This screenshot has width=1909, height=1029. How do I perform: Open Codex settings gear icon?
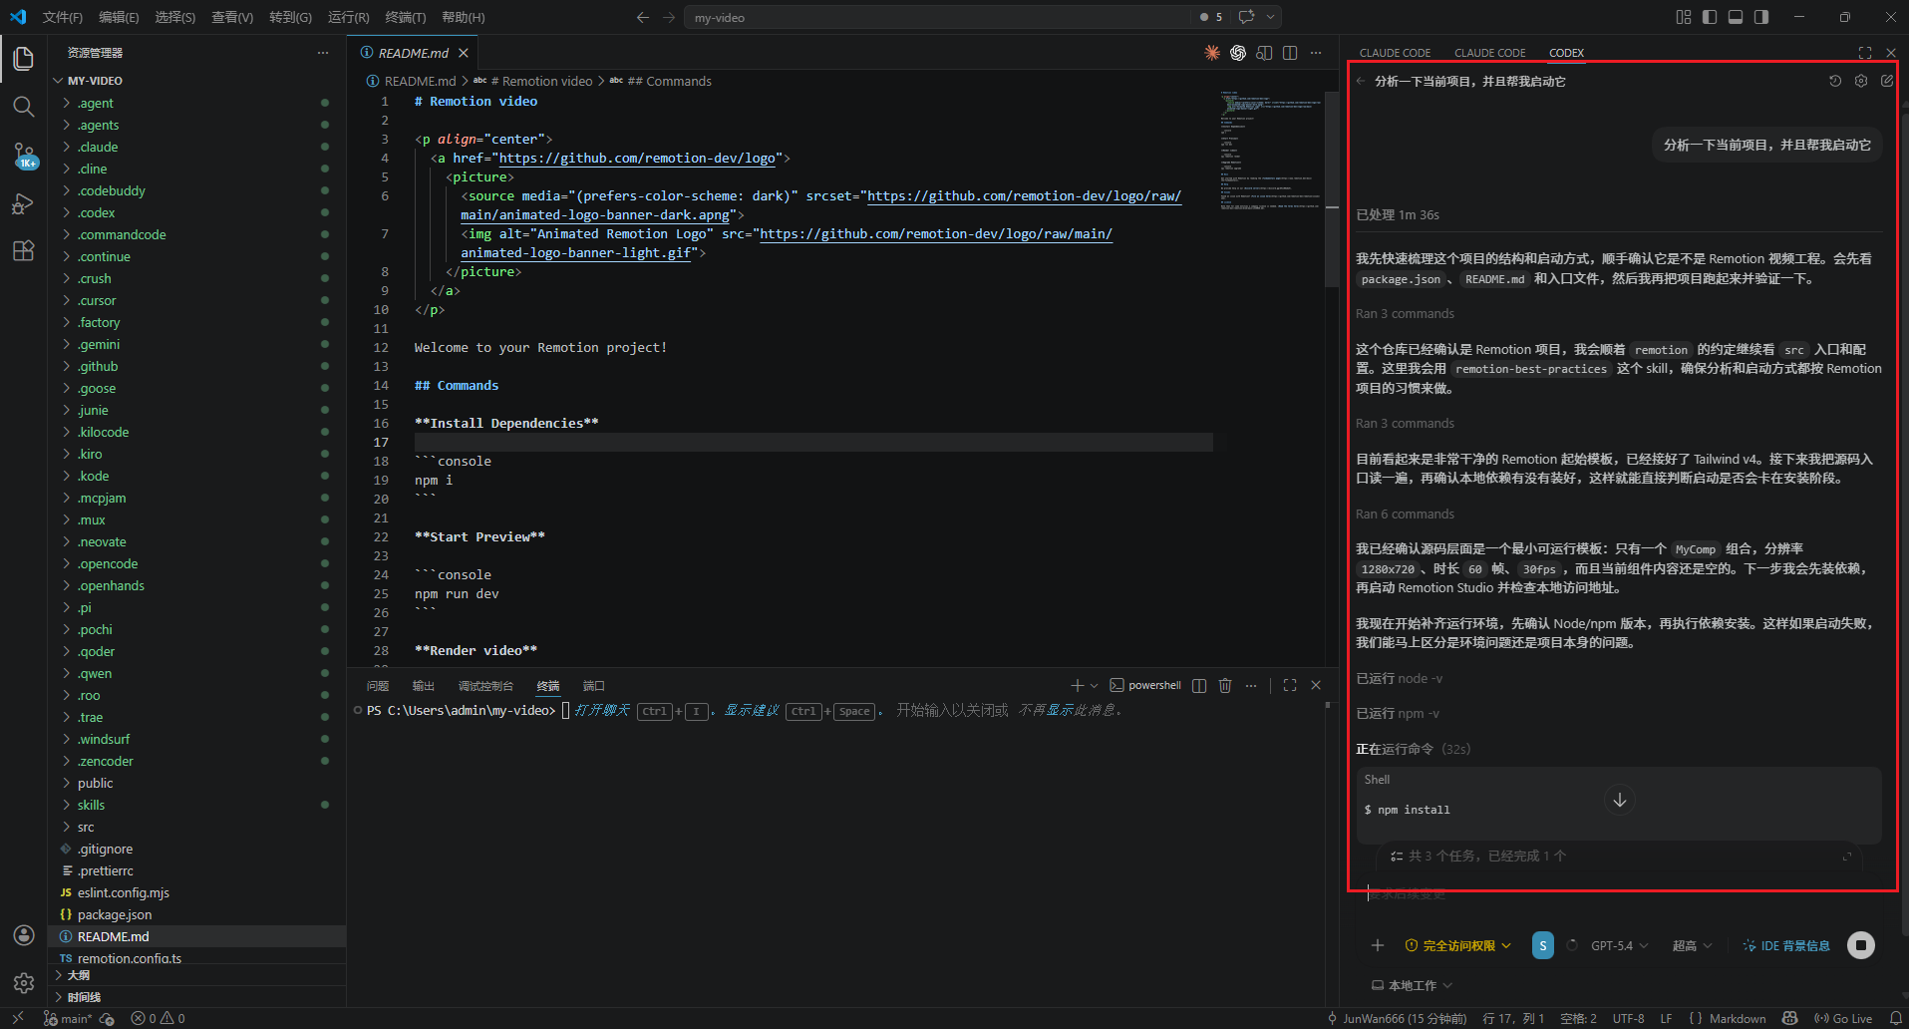pos(1861,82)
